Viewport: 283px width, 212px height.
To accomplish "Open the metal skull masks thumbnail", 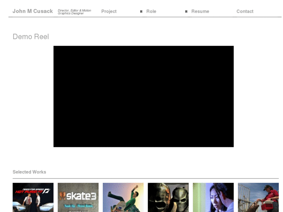I will tap(168, 197).
